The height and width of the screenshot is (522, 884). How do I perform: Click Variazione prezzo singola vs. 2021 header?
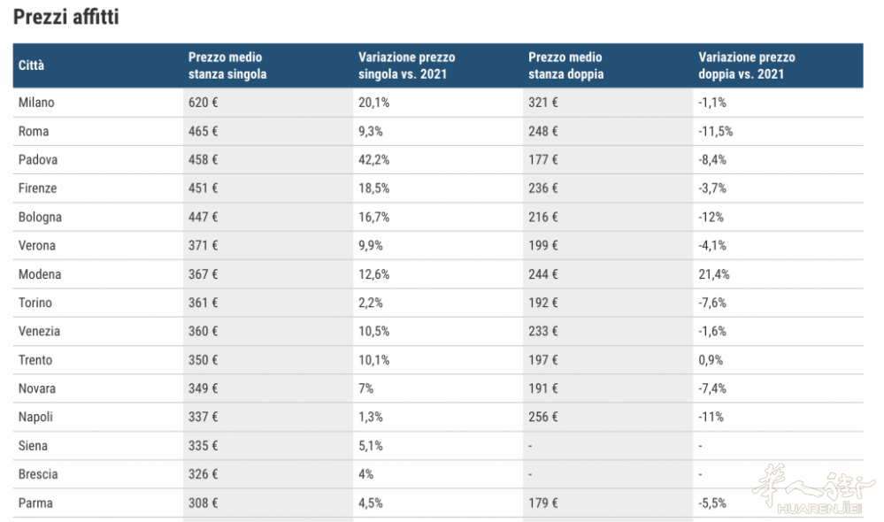[x=406, y=65]
